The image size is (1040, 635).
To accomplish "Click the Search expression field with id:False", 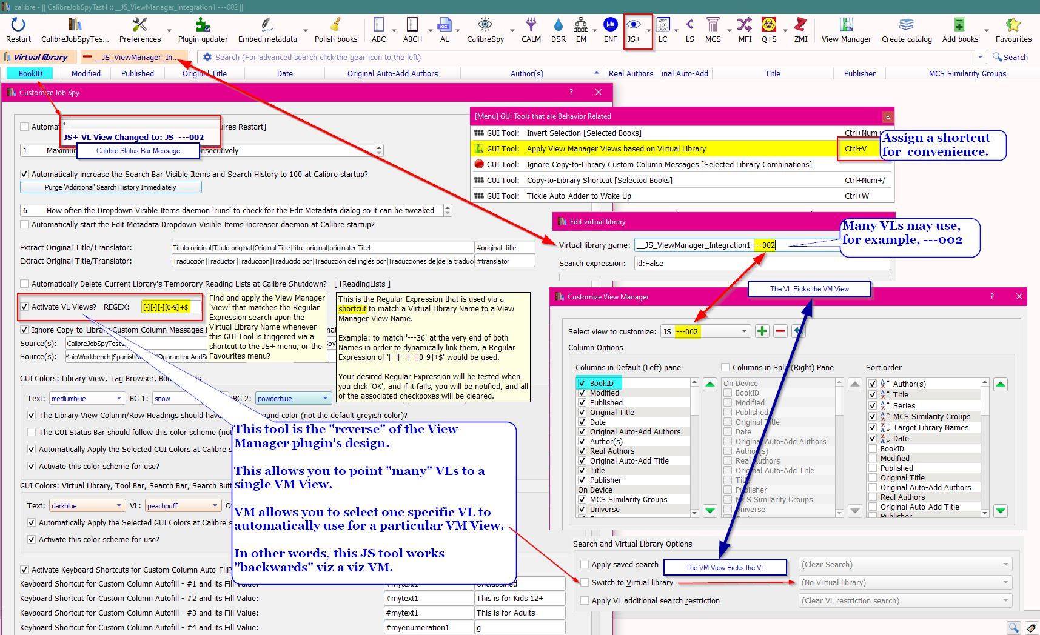I will tap(762, 264).
